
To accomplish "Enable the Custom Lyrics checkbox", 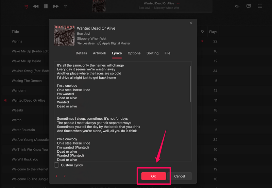I will point(56,165).
